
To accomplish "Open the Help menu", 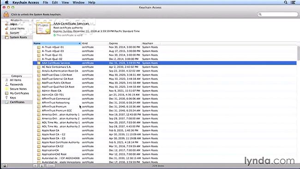I will click(92, 2).
